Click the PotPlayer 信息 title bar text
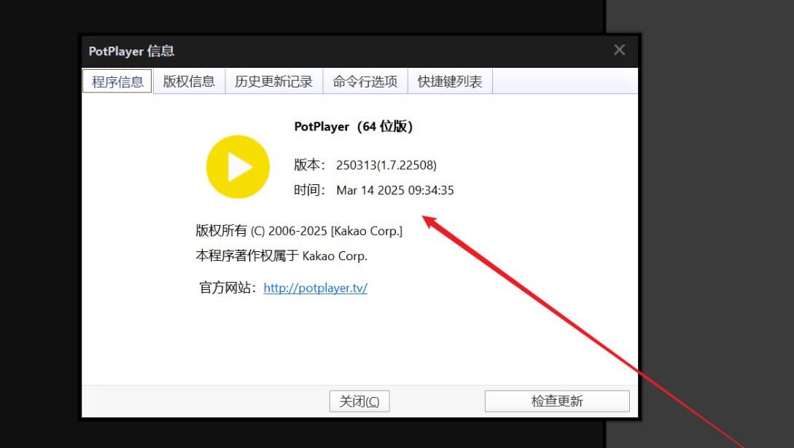 tap(131, 51)
